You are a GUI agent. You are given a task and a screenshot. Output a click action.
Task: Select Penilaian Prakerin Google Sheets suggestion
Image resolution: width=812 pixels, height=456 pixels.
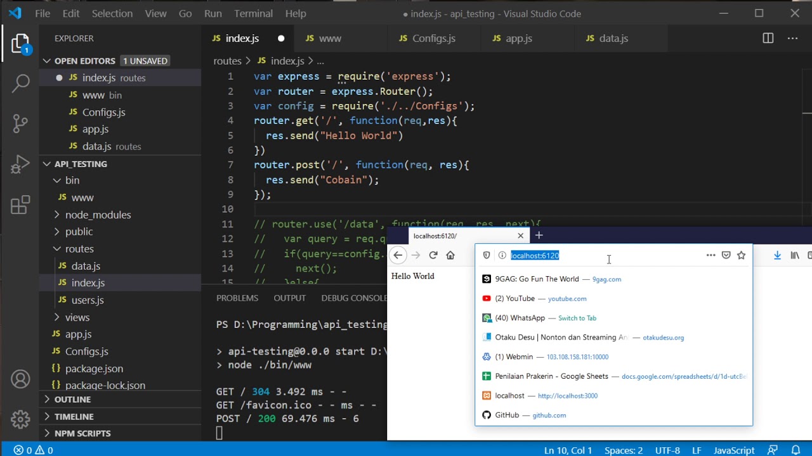click(613, 376)
